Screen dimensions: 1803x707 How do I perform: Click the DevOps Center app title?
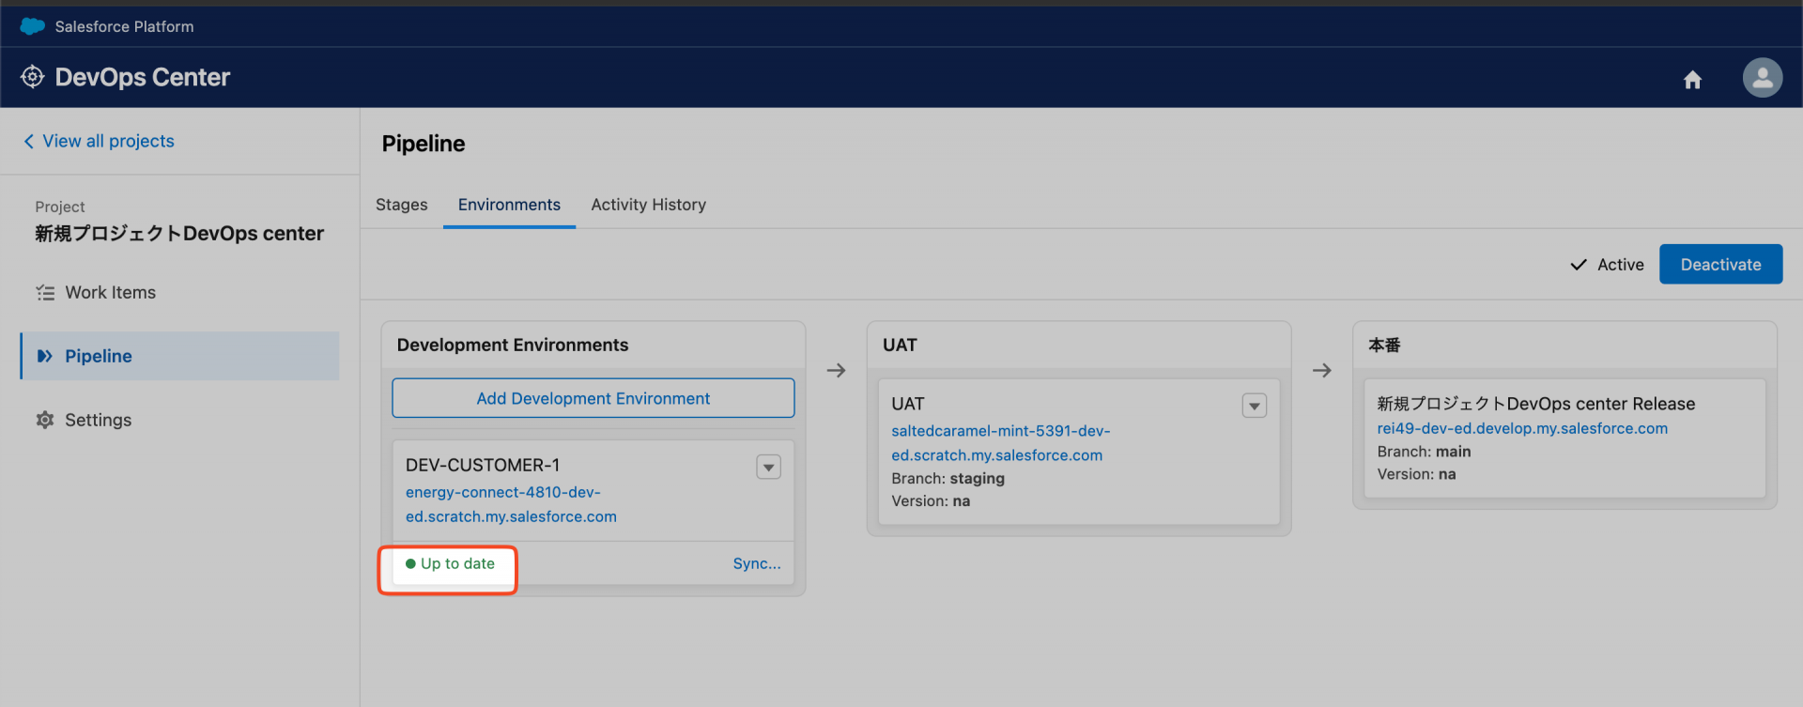click(143, 77)
